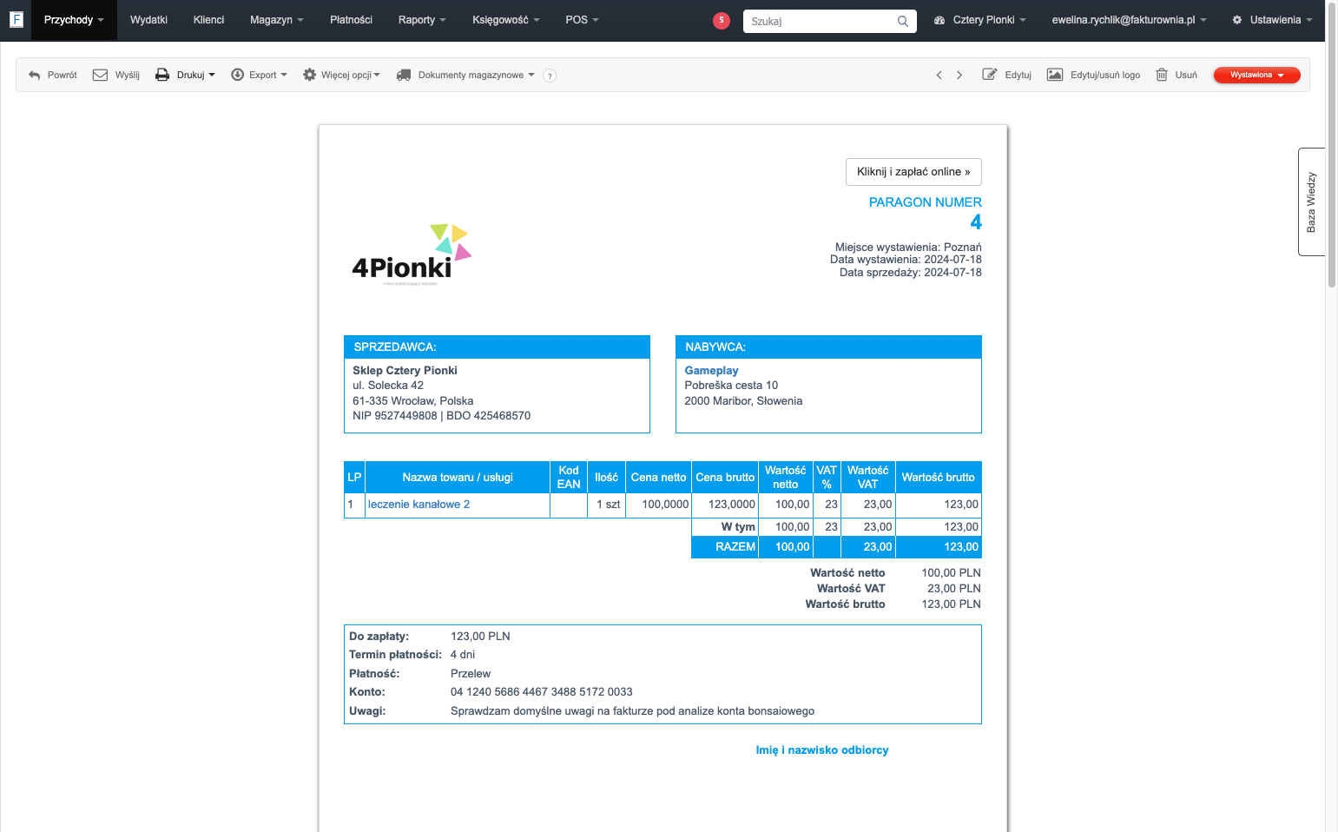Open the ewelina.rychlik@fakturownia.pl account dropdown
Screen dimensions: 1338x832
[x=1129, y=20]
